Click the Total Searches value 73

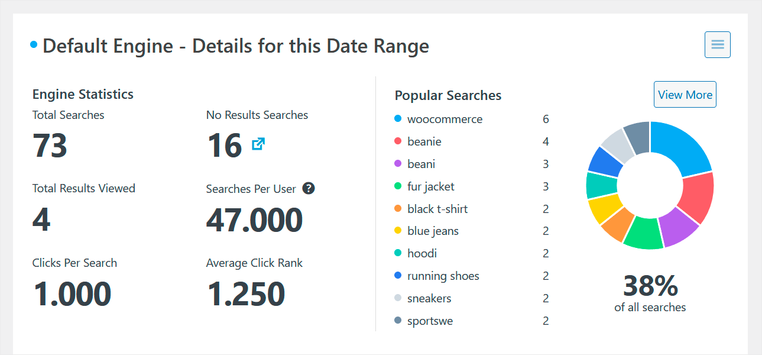click(50, 145)
